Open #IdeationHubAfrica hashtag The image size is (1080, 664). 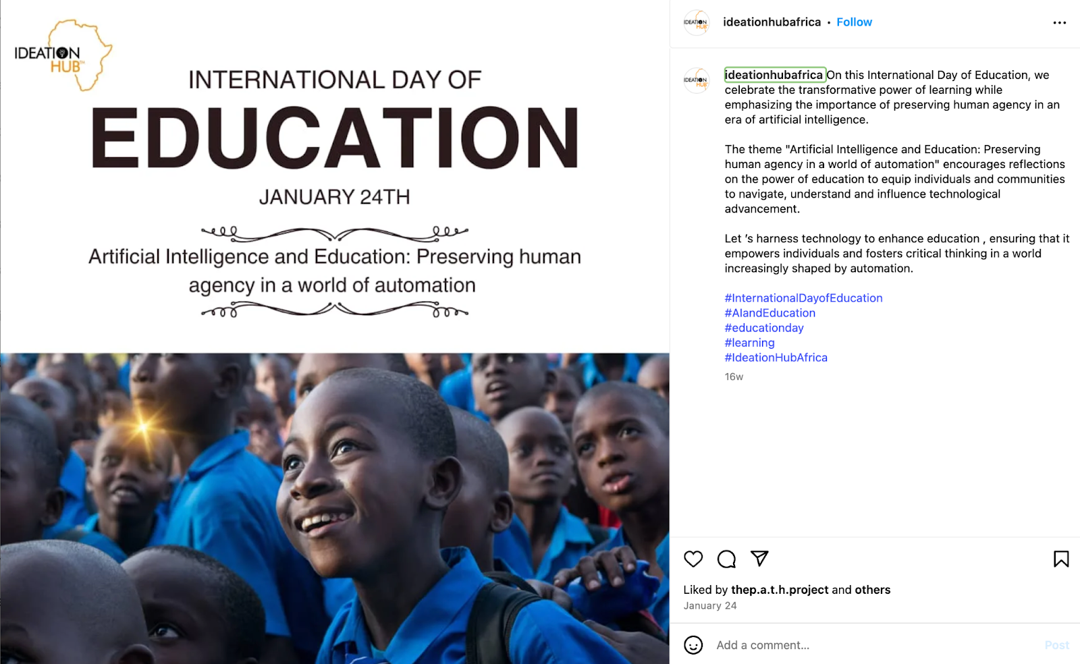(x=776, y=358)
